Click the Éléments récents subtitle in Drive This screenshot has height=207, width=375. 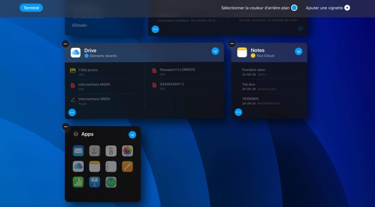(103, 56)
